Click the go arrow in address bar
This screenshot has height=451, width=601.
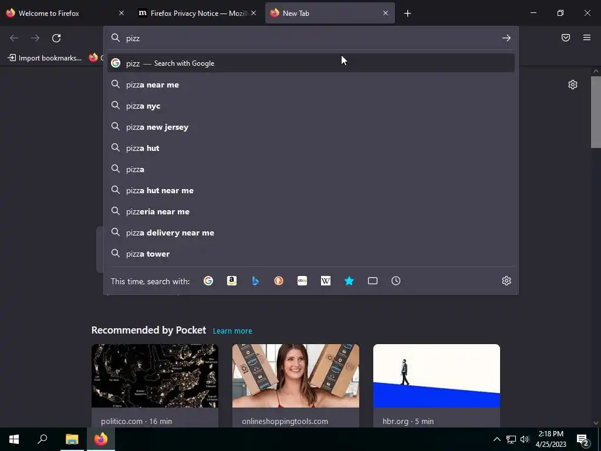(507, 38)
